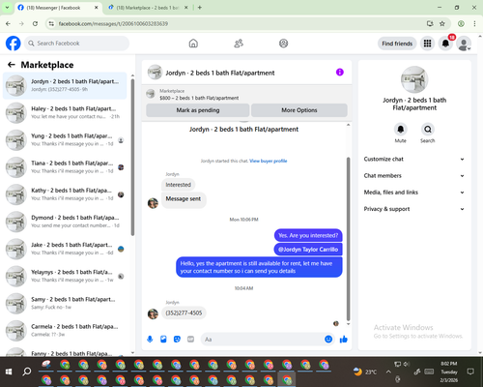Open the Tiana conversation
483x387 pixels.
click(65, 167)
